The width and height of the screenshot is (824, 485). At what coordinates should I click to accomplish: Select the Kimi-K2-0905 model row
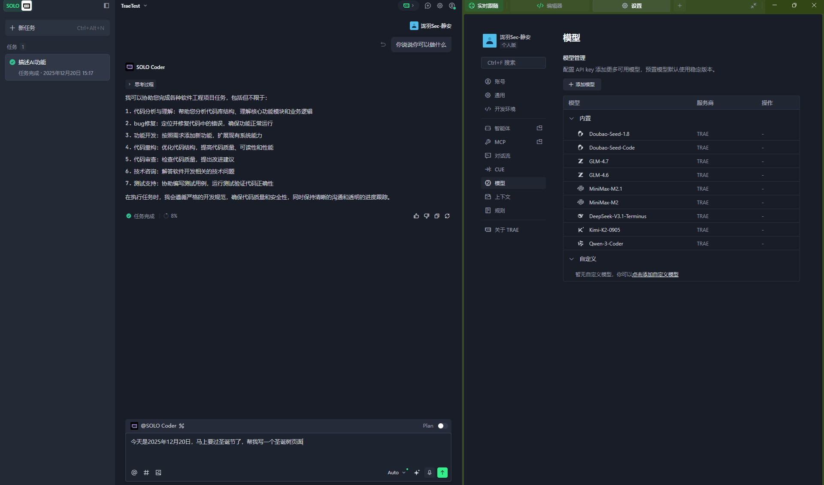pos(681,230)
